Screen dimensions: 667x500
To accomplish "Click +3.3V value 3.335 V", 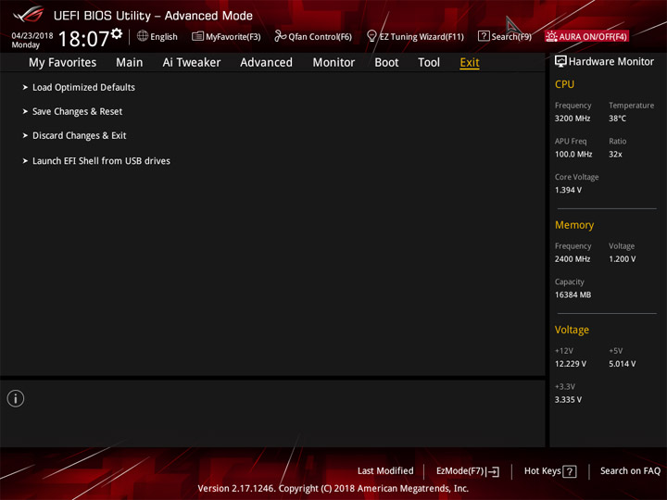I will 568,400.
